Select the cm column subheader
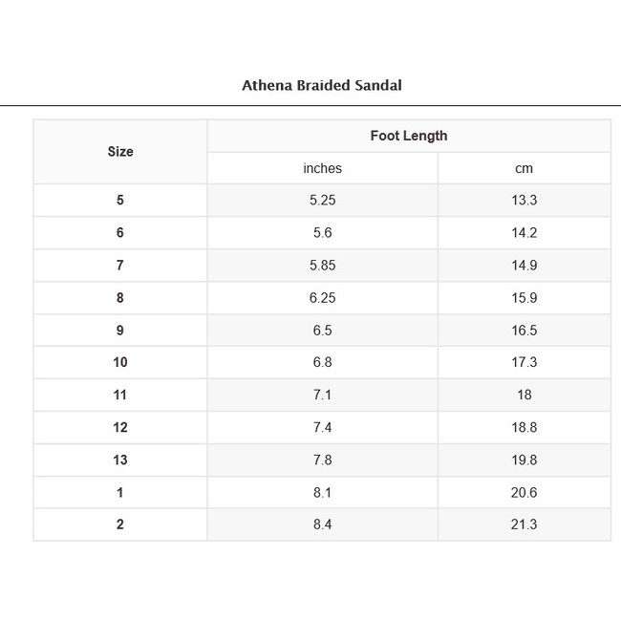The width and height of the screenshot is (621, 621). (524, 168)
